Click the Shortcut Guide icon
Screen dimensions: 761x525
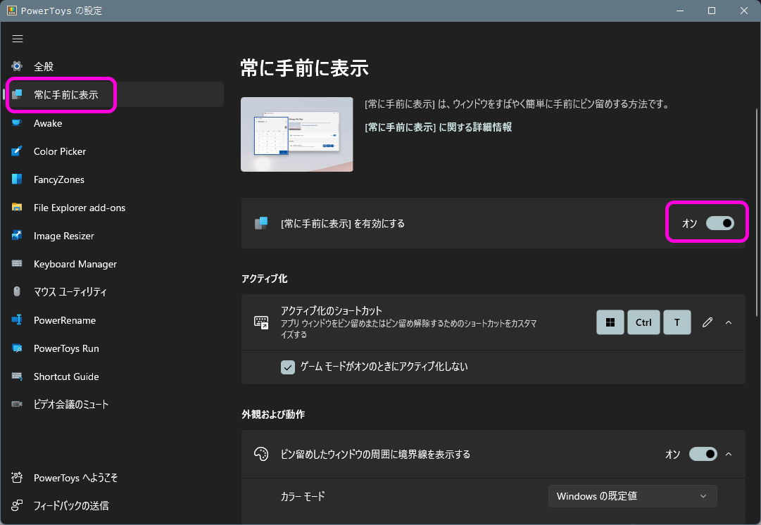[x=17, y=376]
